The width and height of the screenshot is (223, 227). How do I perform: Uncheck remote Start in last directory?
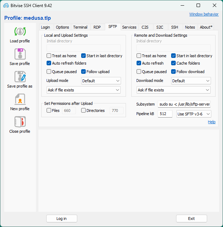click(x=173, y=56)
